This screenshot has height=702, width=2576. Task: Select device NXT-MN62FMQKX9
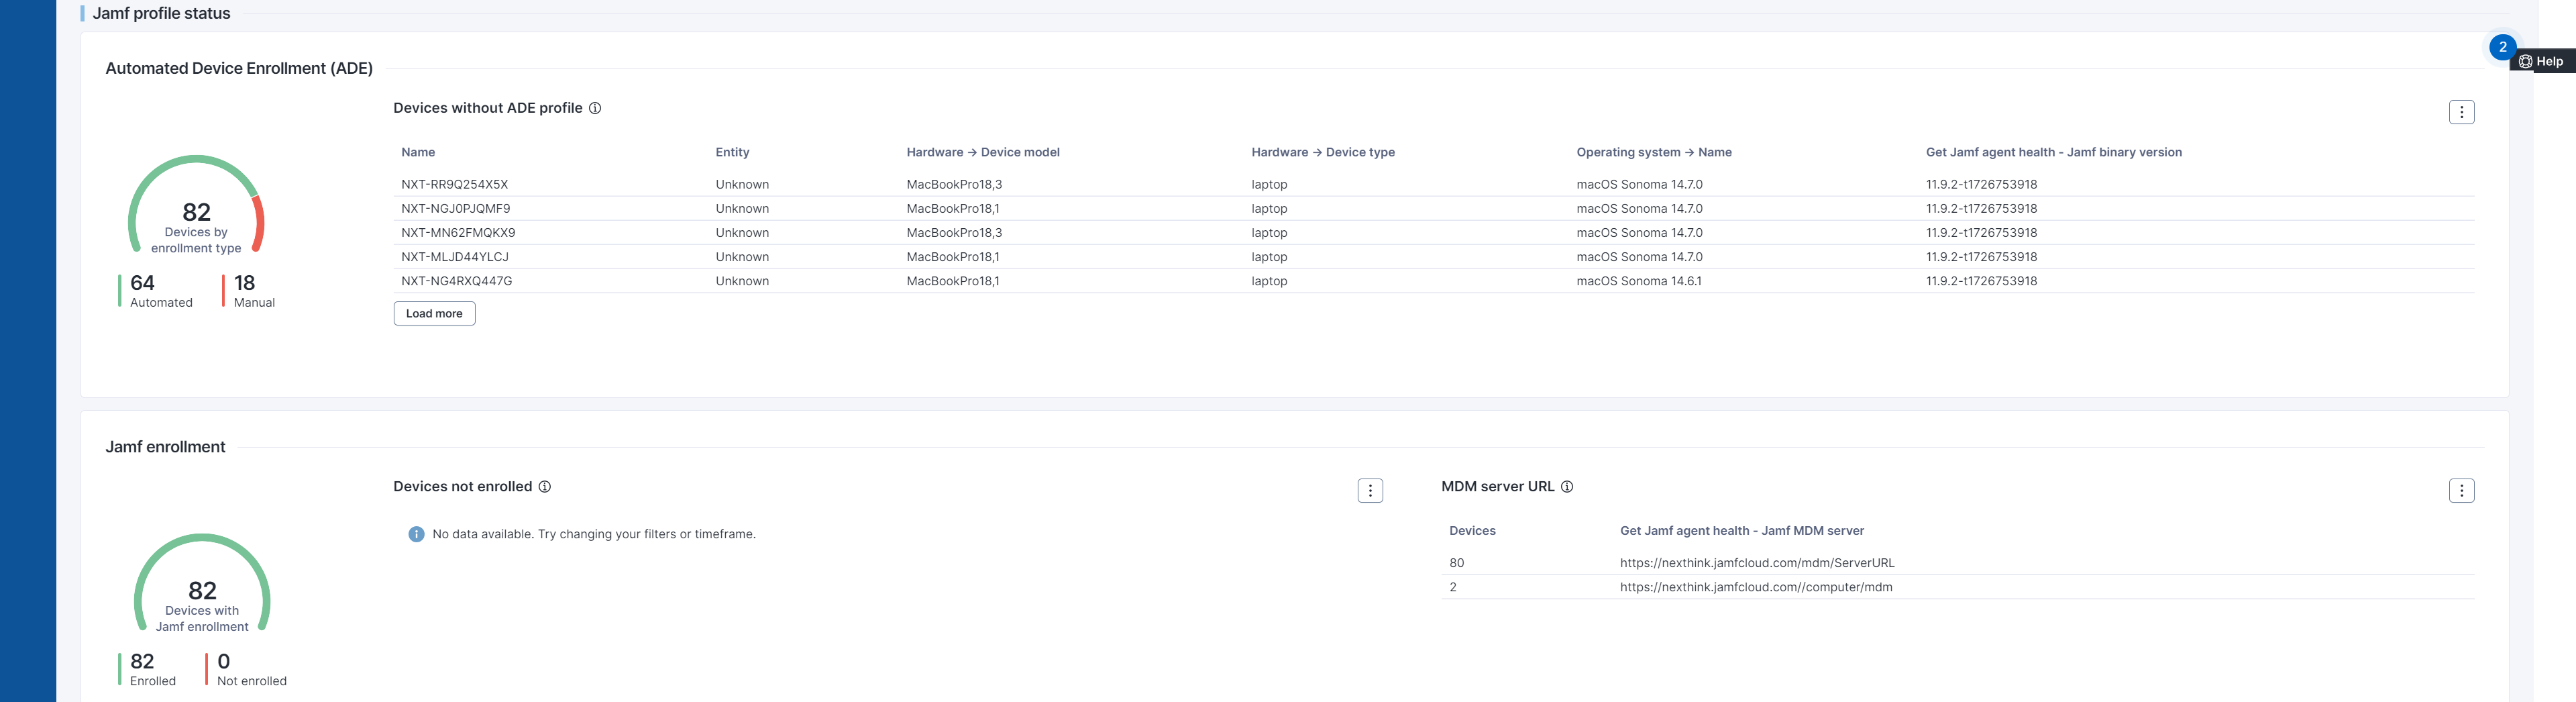[x=458, y=233]
